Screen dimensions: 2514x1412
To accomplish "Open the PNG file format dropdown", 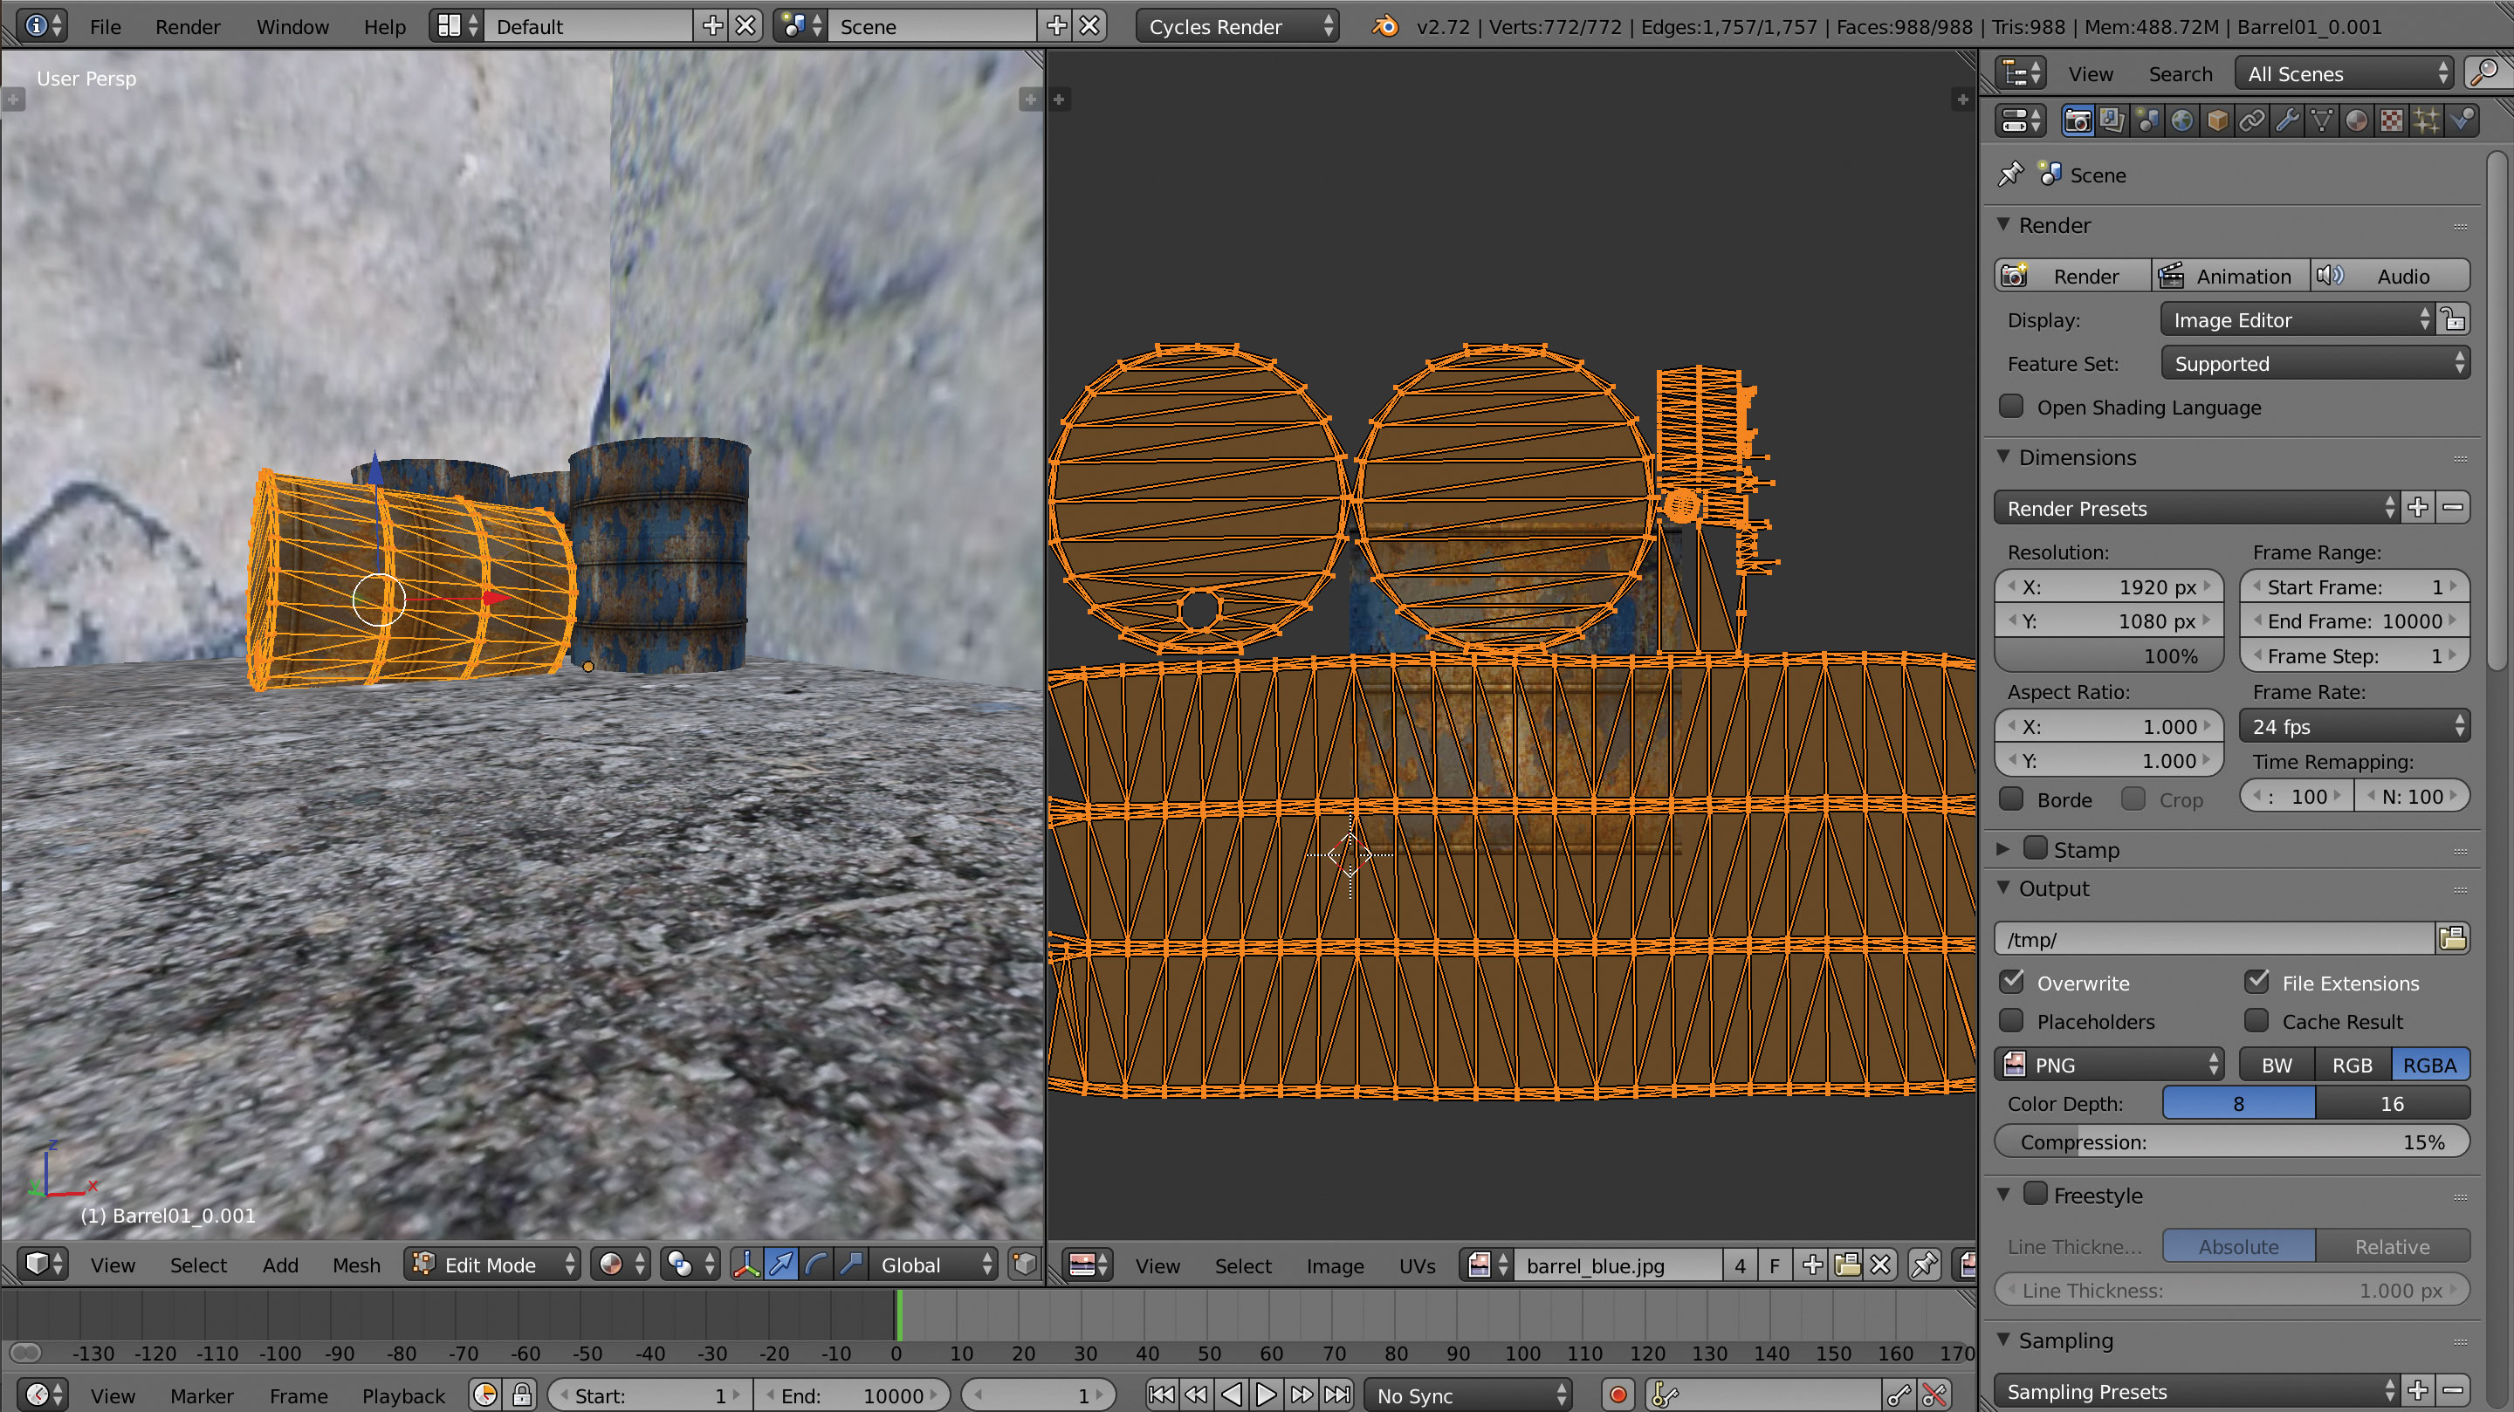I will pyautogui.click(x=2109, y=1065).
